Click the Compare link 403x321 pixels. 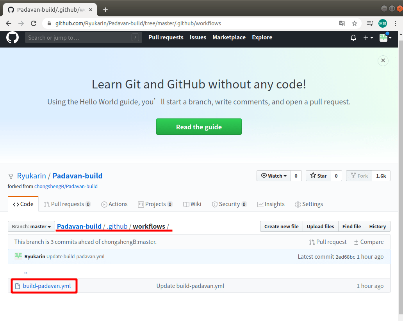click(x=369, y=242)
